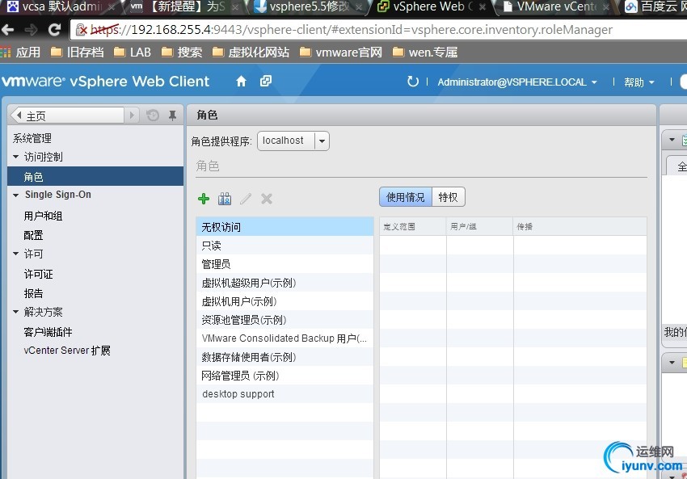The width and height of the screenshot is (687, 479).
Task: Reload the browser page
Action: (x=54, y=30)
